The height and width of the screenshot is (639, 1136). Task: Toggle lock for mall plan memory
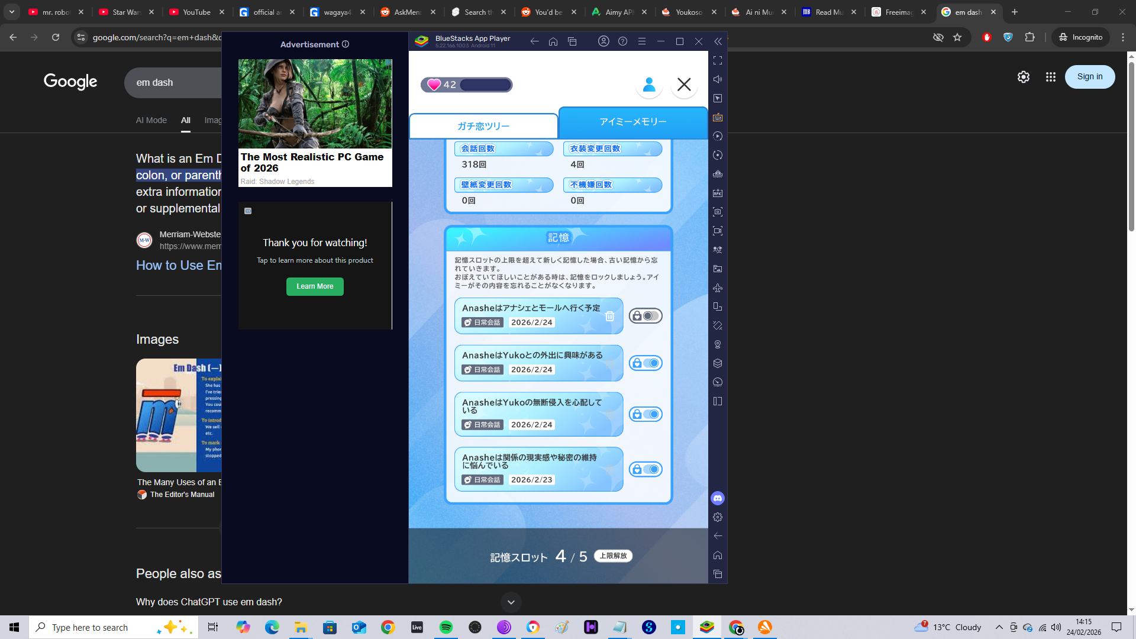click(x=646, y=316)
